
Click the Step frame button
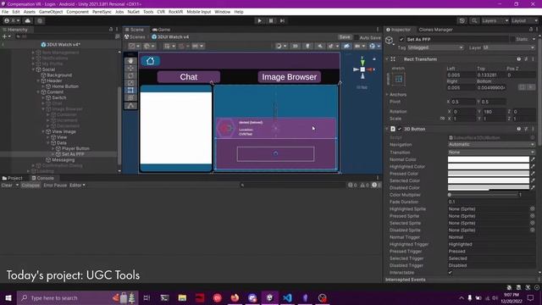[282, 20]
